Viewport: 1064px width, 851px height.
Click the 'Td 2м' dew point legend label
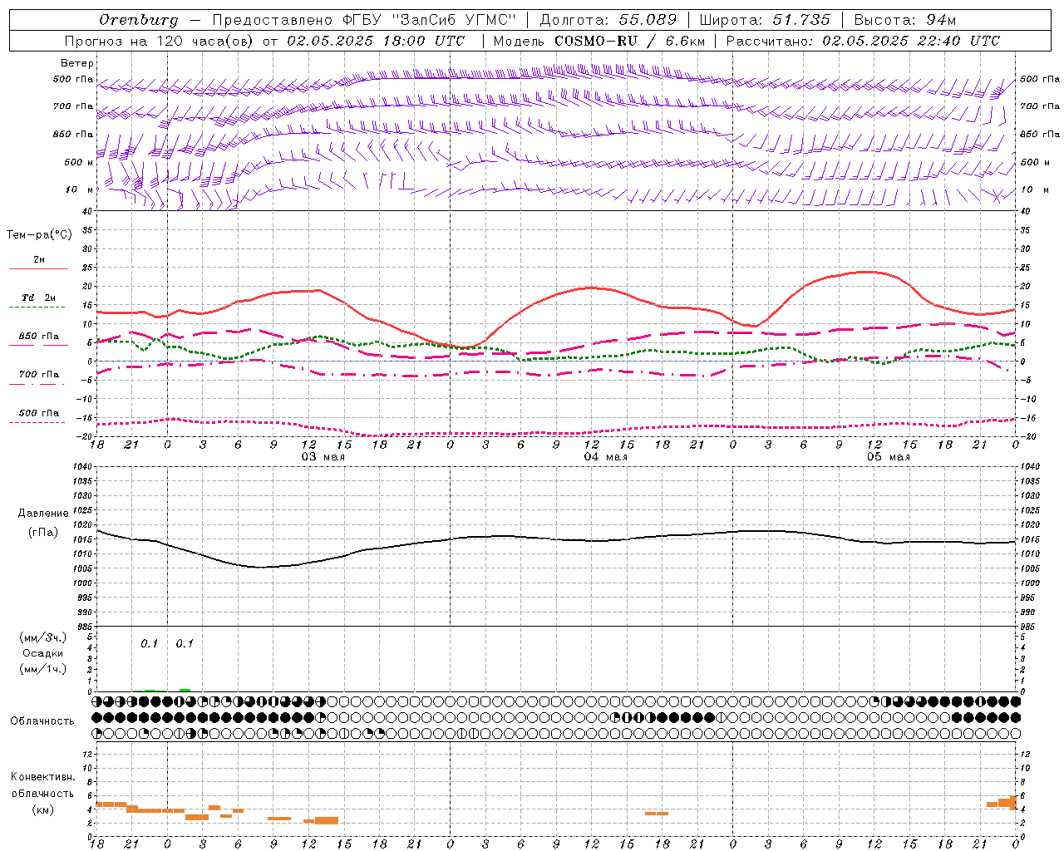point(39,298)
